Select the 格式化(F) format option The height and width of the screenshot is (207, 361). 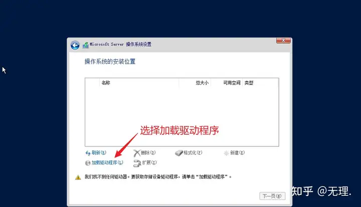[193, 153]
